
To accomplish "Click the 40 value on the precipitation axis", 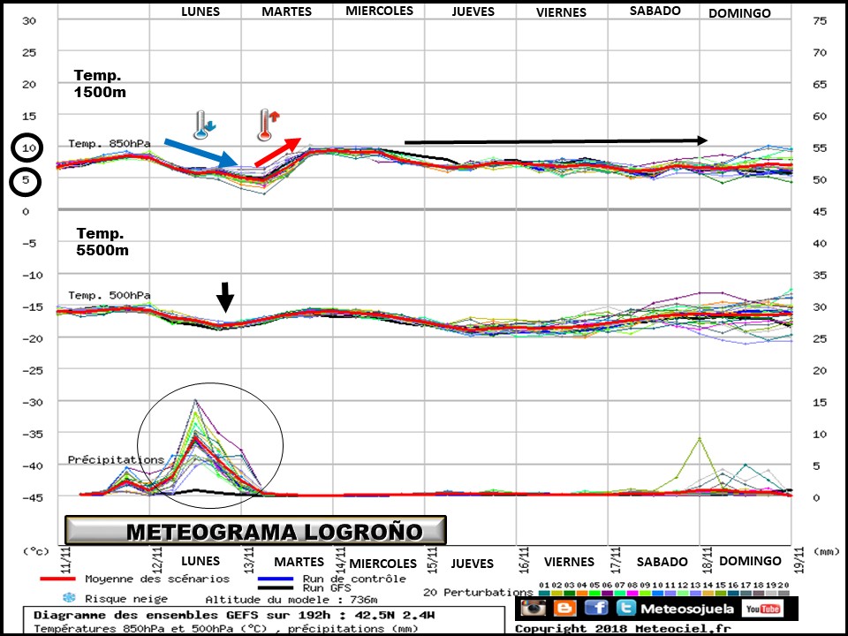I will 820,243.
